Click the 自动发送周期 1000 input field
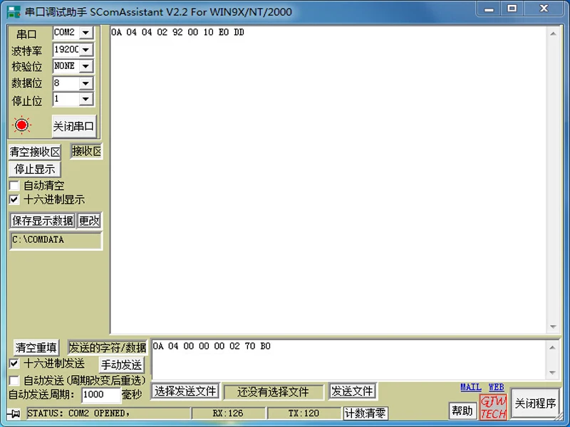570x427 pixels. click(101, 395)
